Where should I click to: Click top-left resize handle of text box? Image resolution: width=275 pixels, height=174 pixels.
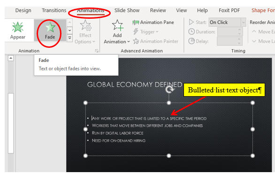[x=85, y=103]
